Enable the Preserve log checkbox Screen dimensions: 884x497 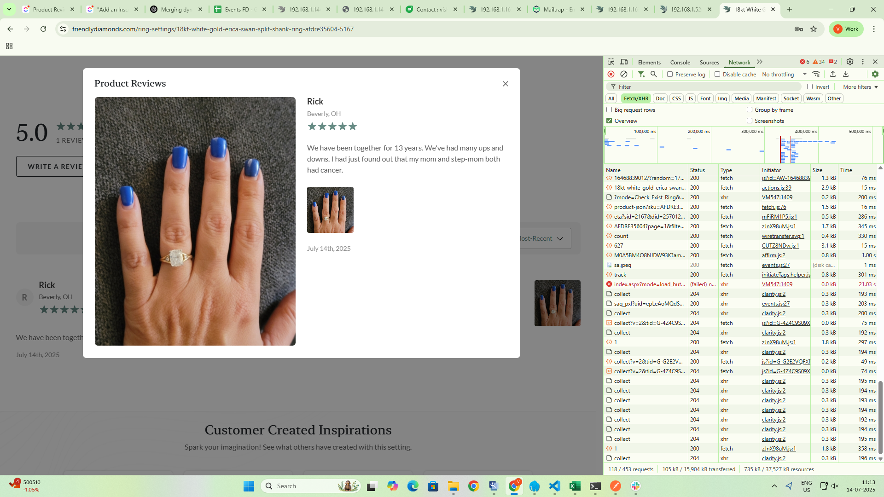point(670,74)
